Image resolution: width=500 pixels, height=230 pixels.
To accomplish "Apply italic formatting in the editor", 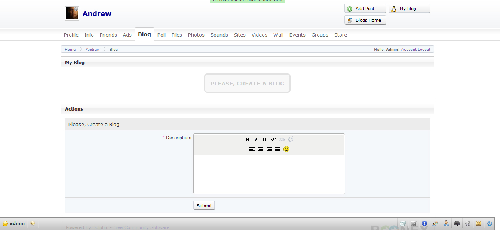I will [x=256, y=140].
